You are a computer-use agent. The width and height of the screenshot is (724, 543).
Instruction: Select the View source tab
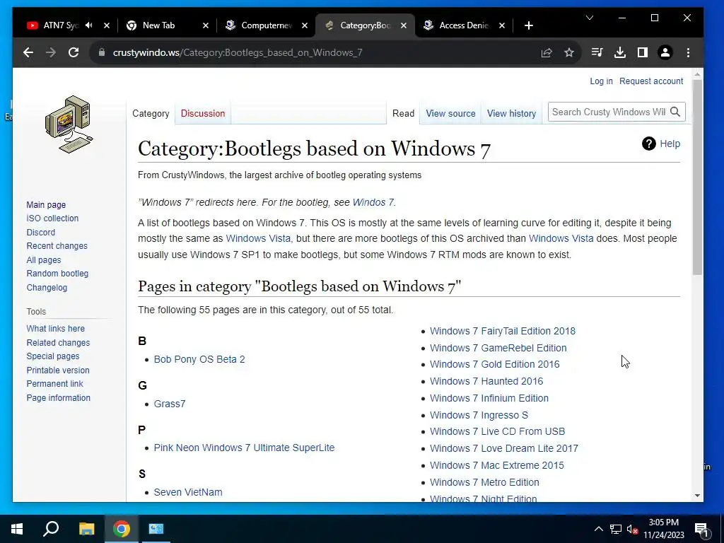pos(450,114)
